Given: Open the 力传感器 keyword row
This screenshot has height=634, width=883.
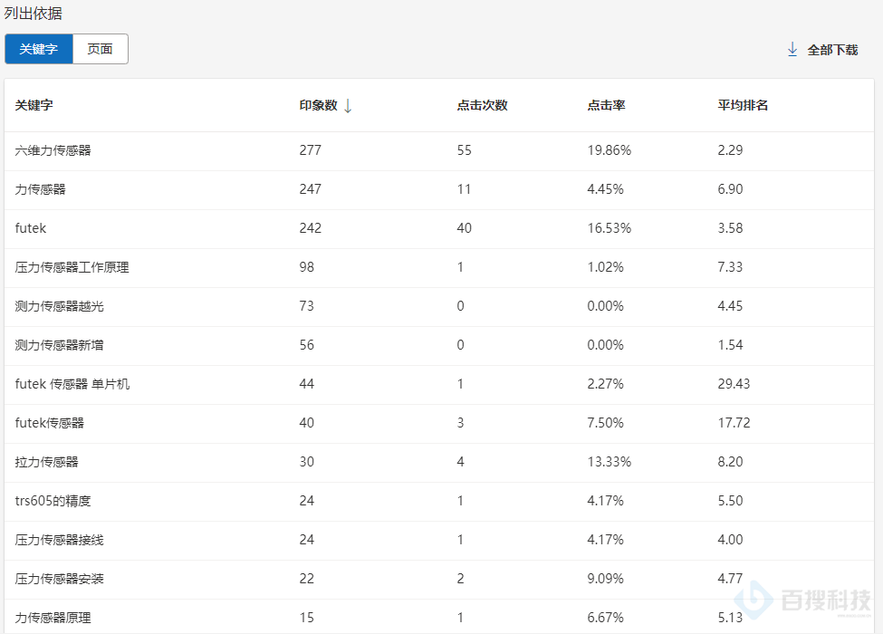Looking at the screenshot, I should pyautogui.click(x=41, y=189).
